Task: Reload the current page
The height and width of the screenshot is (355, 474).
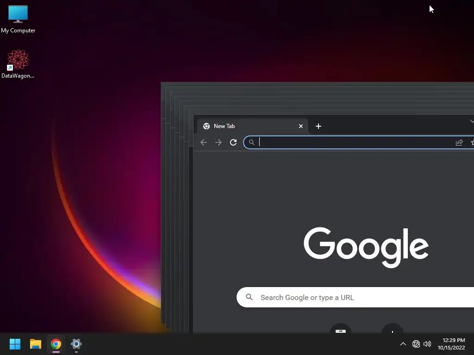Action: [233, 142]
